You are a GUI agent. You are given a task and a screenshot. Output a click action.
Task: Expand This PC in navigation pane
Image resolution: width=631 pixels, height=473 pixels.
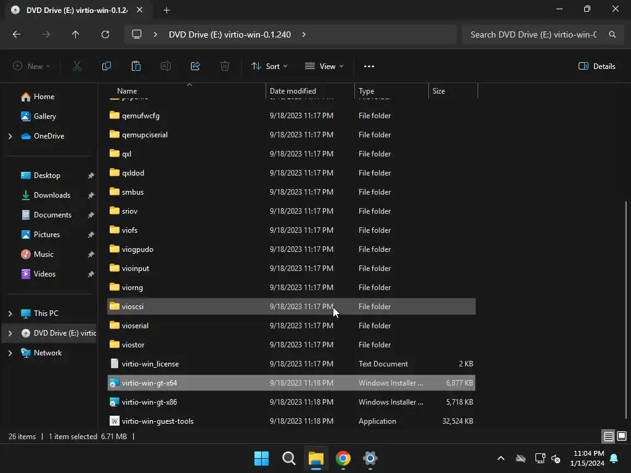coord(10,313)
